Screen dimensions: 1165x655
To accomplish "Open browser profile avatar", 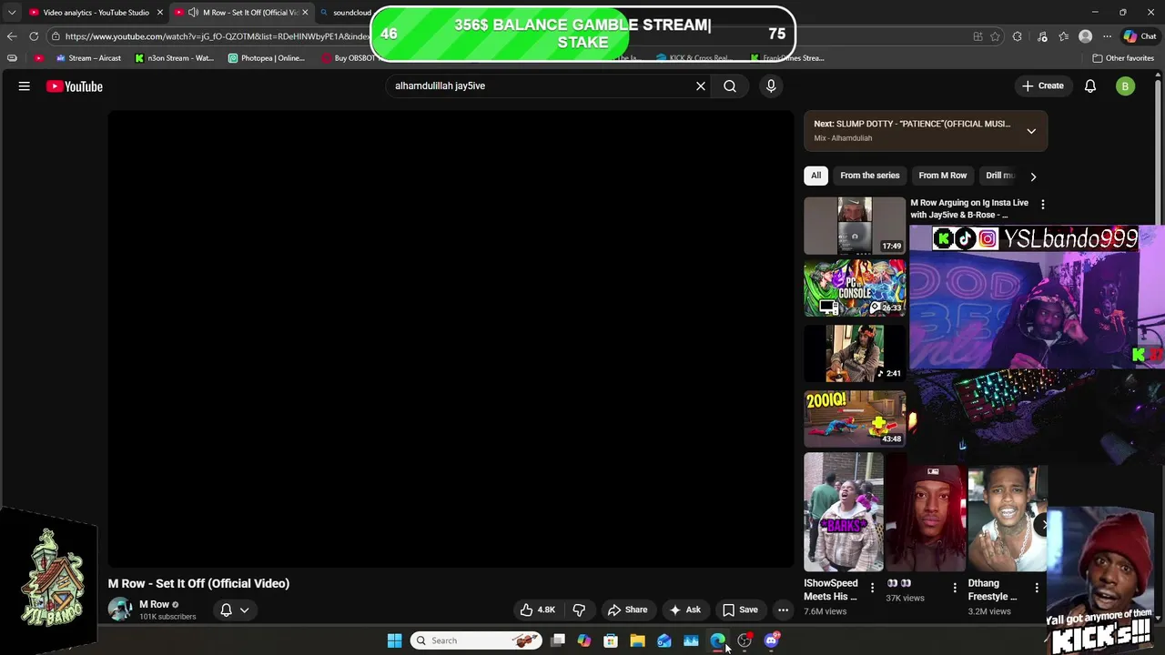I will (x=1085, y=36).
